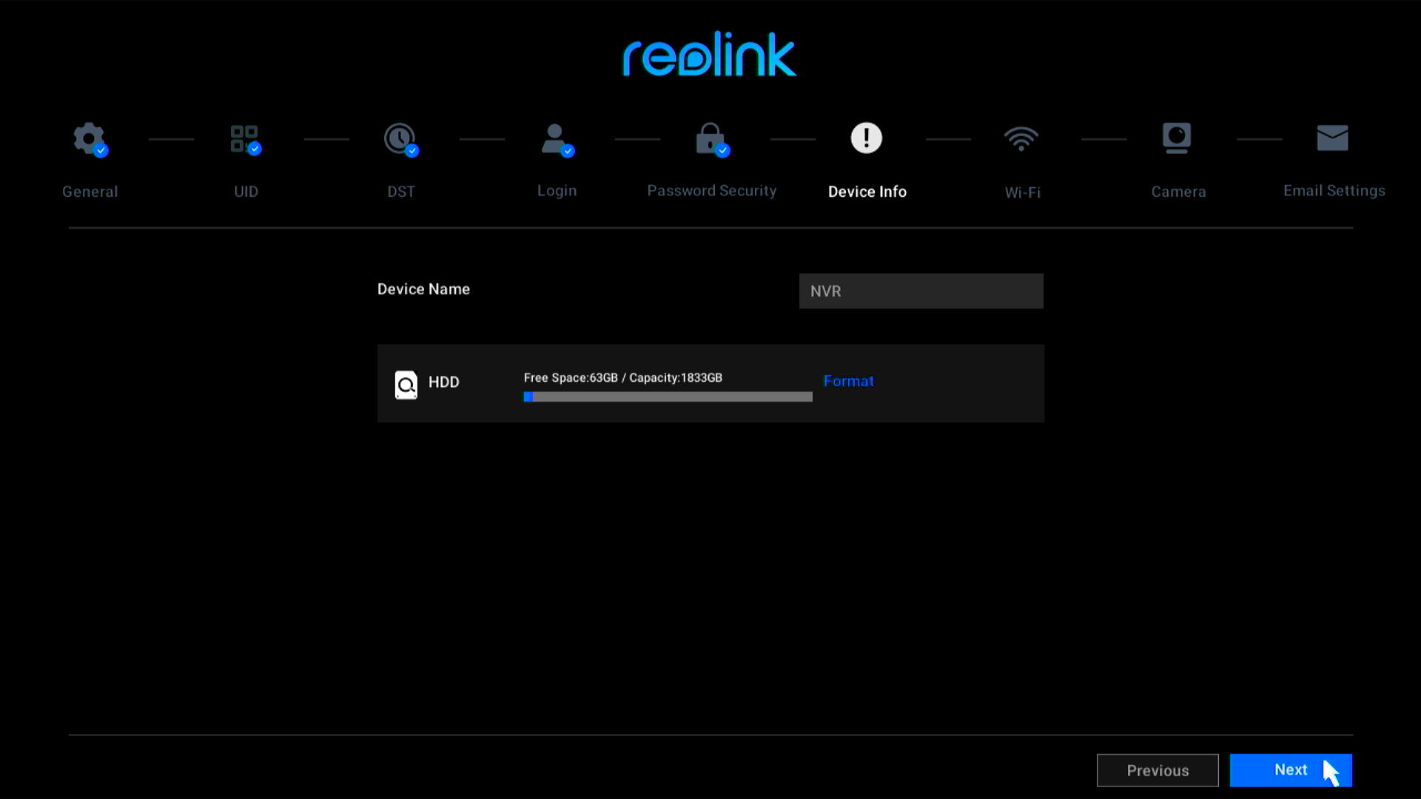This screenshot has height=799, width=1421.
Task: Click the HDD label text
Action: [x=444, y=382]
